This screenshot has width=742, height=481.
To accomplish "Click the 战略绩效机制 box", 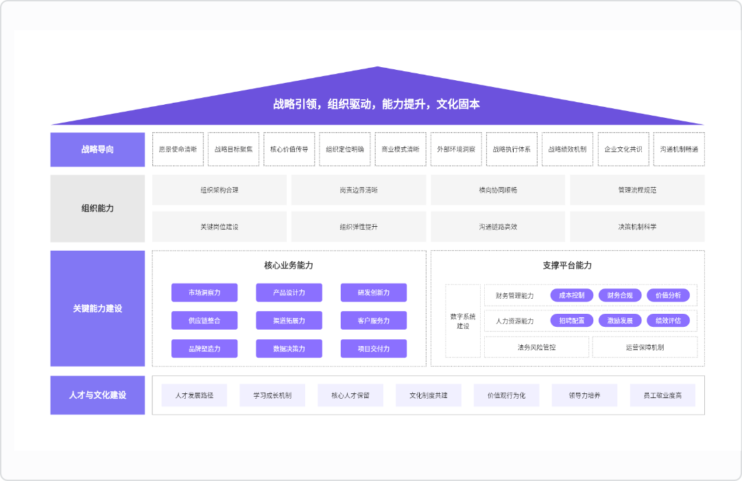I will pos(567,149).
